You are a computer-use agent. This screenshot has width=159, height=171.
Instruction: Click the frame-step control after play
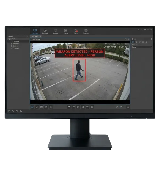(x=83, y=107)
